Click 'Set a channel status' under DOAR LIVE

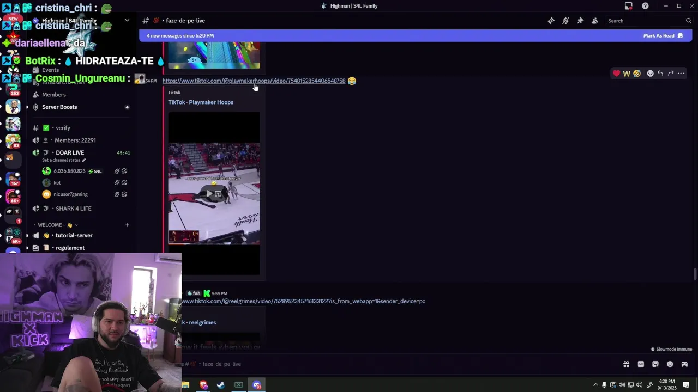tap(64, 160)
